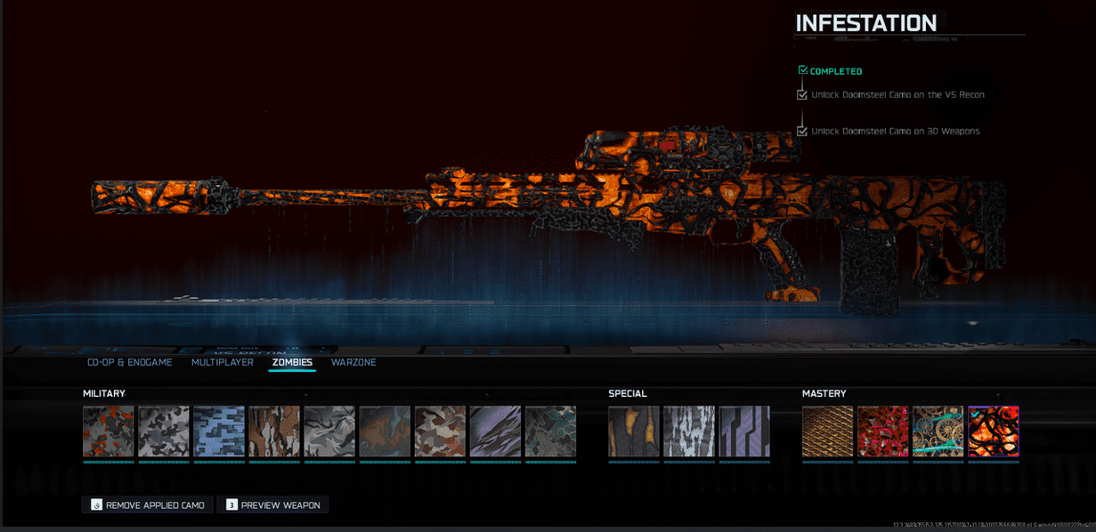The height and width of the screenshot is (532, 1096).
Task: Pick the brown tiger-stripe Military camo
Action: (274, 431)
